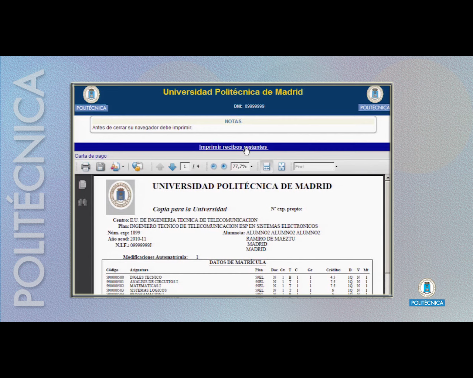The image size is (473, 378).
Task: Zoom out with the minus icon
Action: (x=214, y=166)
